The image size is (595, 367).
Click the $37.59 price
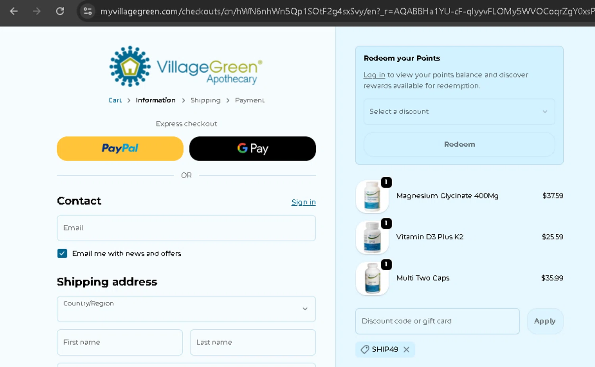click(x=553, y=196)
